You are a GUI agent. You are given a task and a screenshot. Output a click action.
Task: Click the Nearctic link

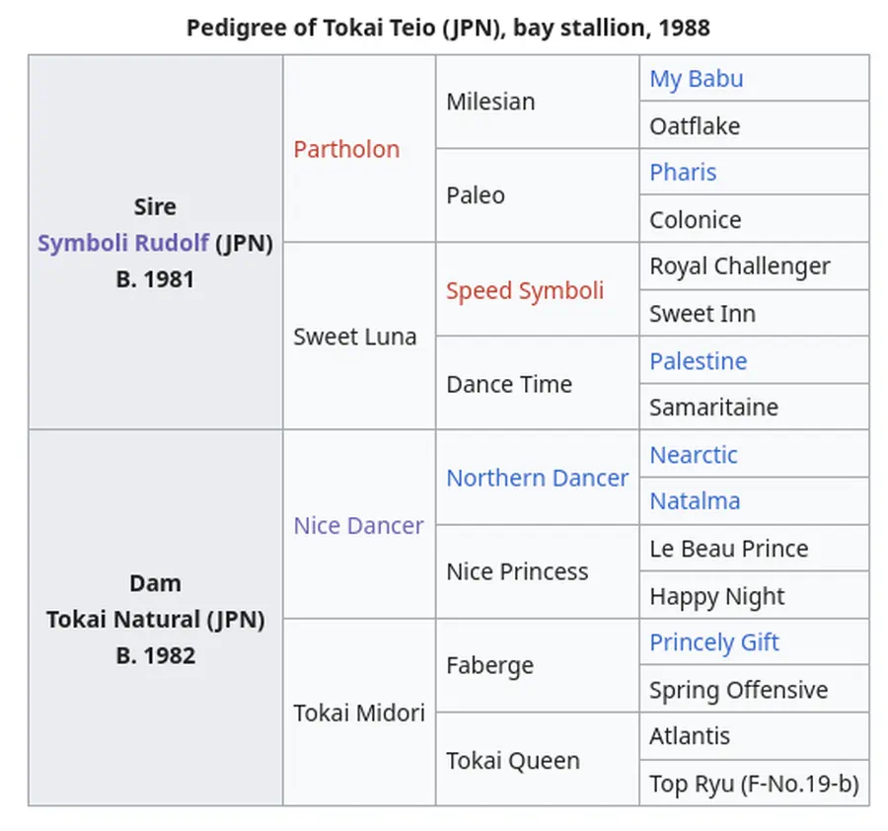[x=693, y=455]
